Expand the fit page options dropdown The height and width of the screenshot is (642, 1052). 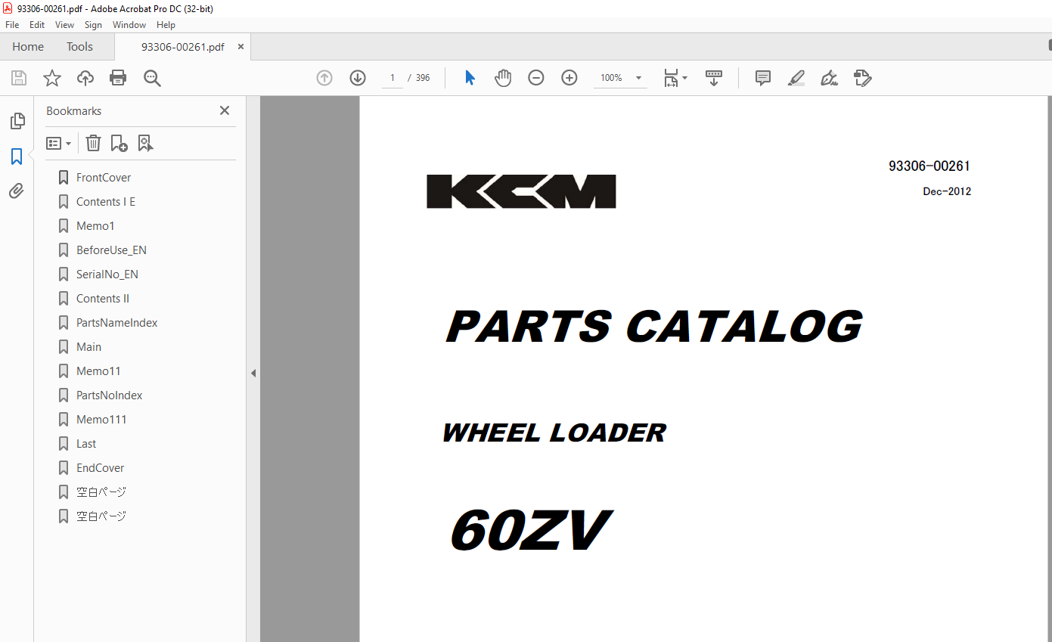684,78
